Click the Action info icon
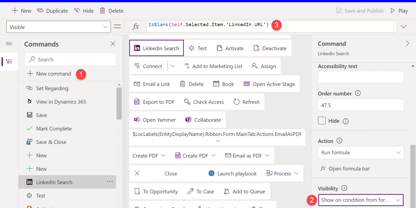416x208 pixels. (x=340, y=141)
